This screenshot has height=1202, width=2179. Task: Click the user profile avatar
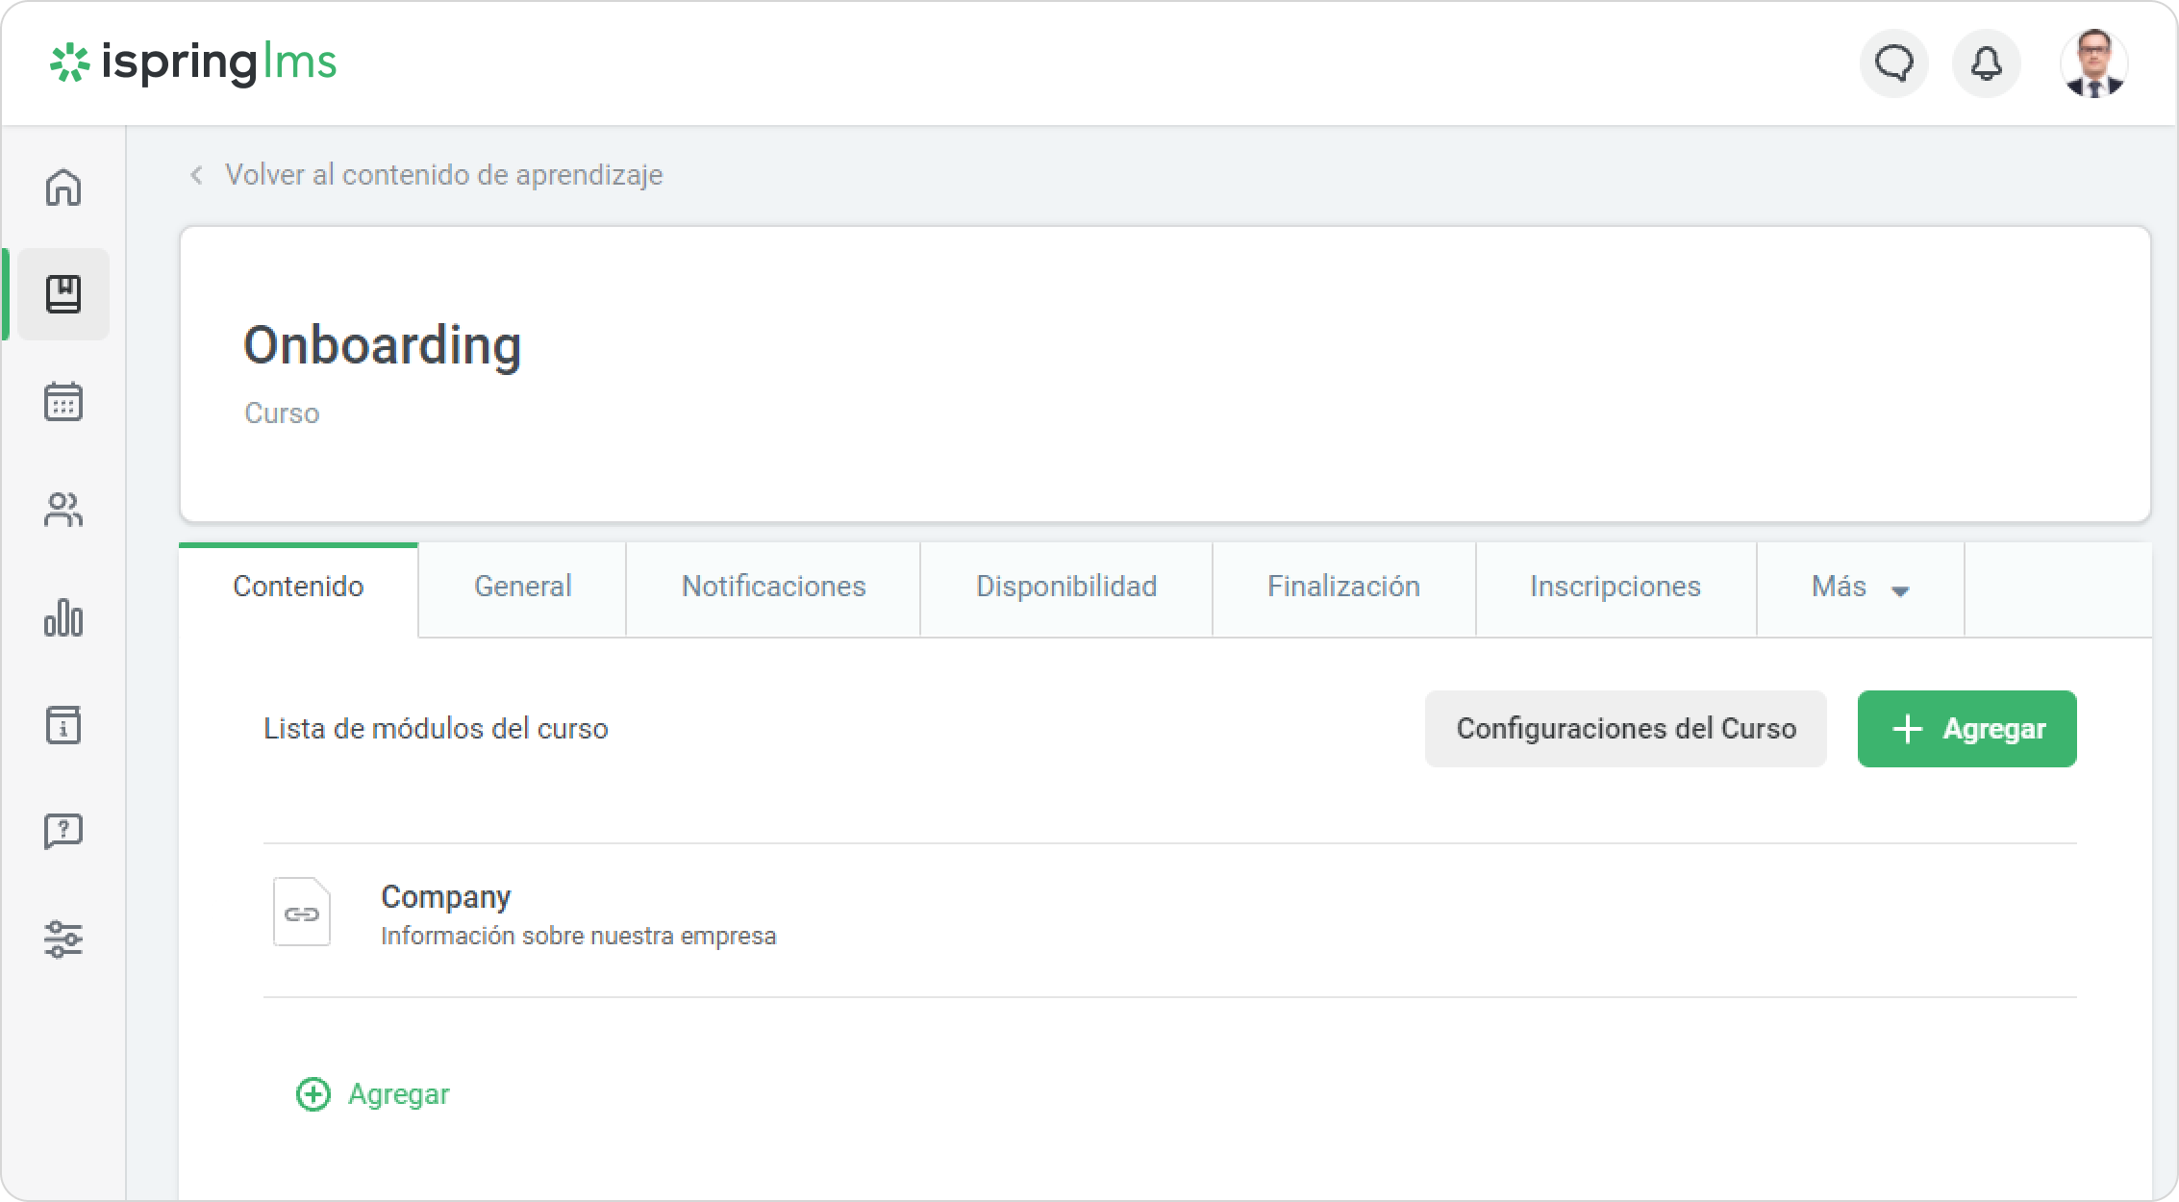2093,63
